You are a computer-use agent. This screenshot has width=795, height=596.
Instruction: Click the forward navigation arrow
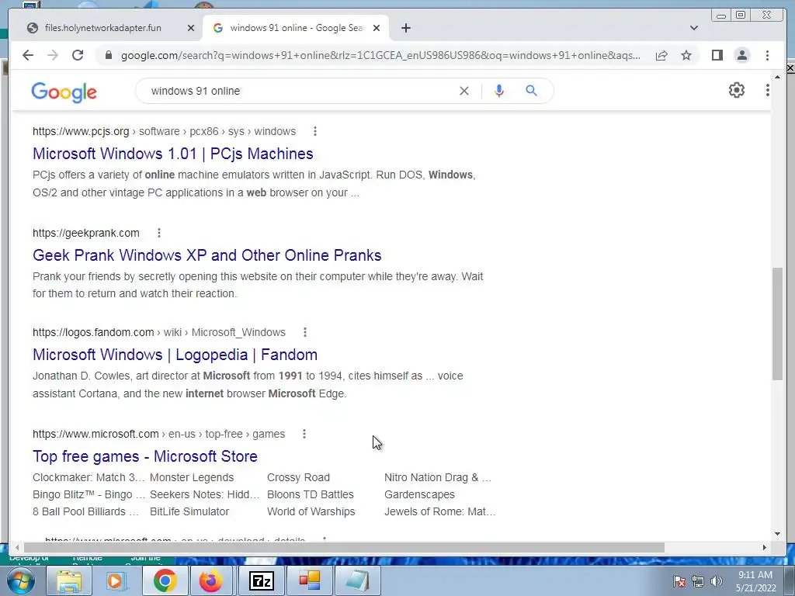click(53, 55)
